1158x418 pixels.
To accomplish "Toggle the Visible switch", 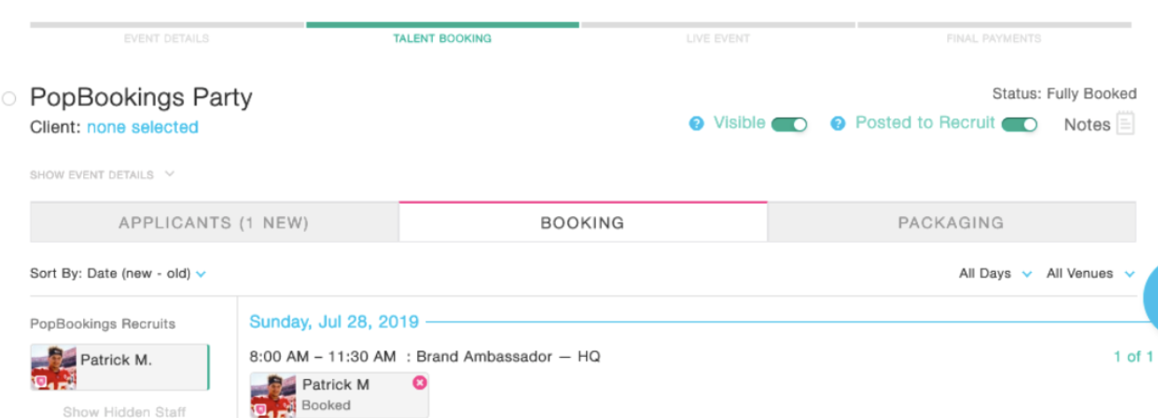I will 789,125.
